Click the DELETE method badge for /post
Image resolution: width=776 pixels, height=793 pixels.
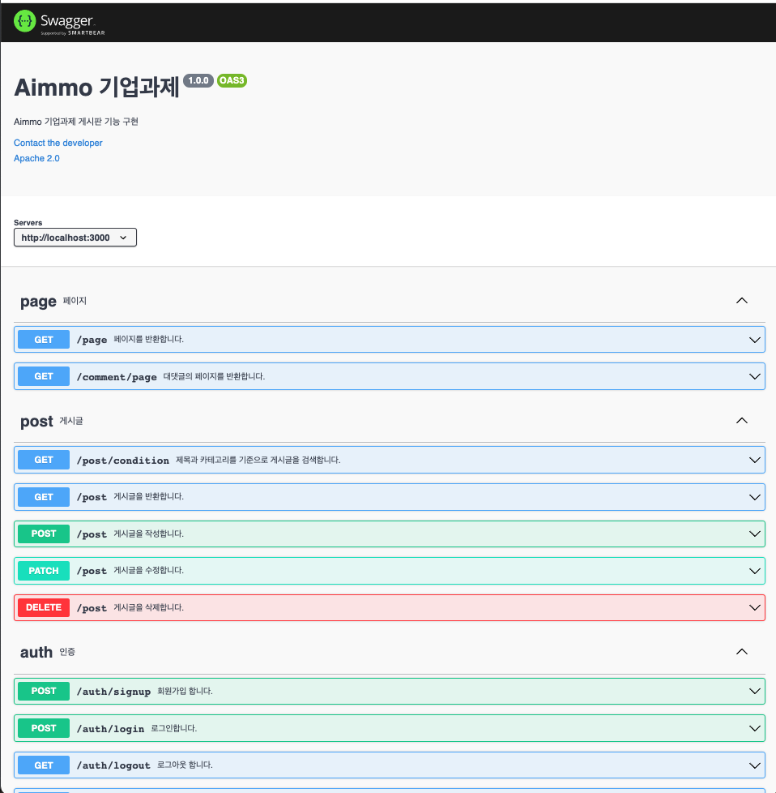pyautogui.click(x=43, y=607)
